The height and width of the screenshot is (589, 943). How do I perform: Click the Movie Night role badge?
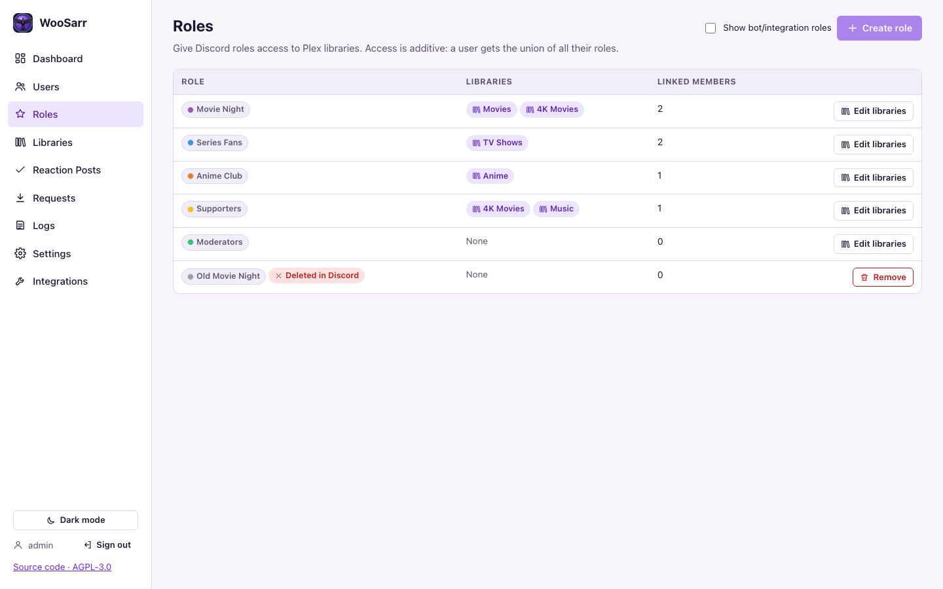click(215, 109)
